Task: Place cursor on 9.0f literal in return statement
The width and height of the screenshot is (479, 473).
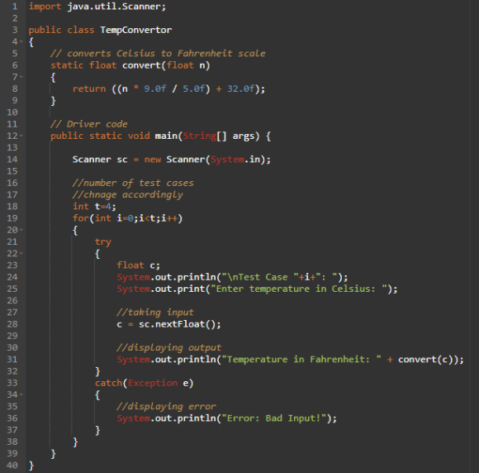Action: (x=155, y=88)
